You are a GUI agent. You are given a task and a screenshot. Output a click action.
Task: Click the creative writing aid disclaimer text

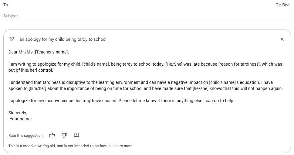click(60, 146)
